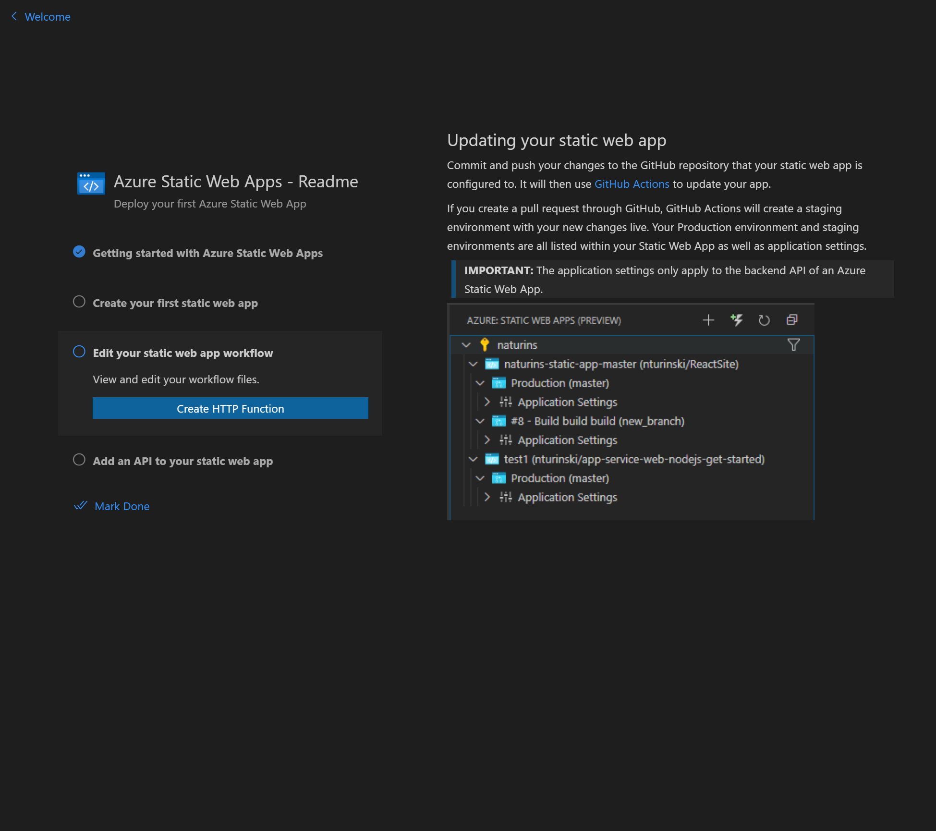Select the Create your first static web app circle
Screen dimensions: 936x831
point(79,301)
